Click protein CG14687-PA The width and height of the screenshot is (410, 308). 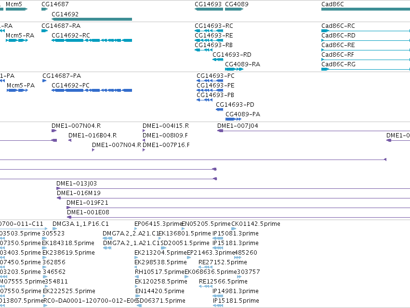[44, 81]
